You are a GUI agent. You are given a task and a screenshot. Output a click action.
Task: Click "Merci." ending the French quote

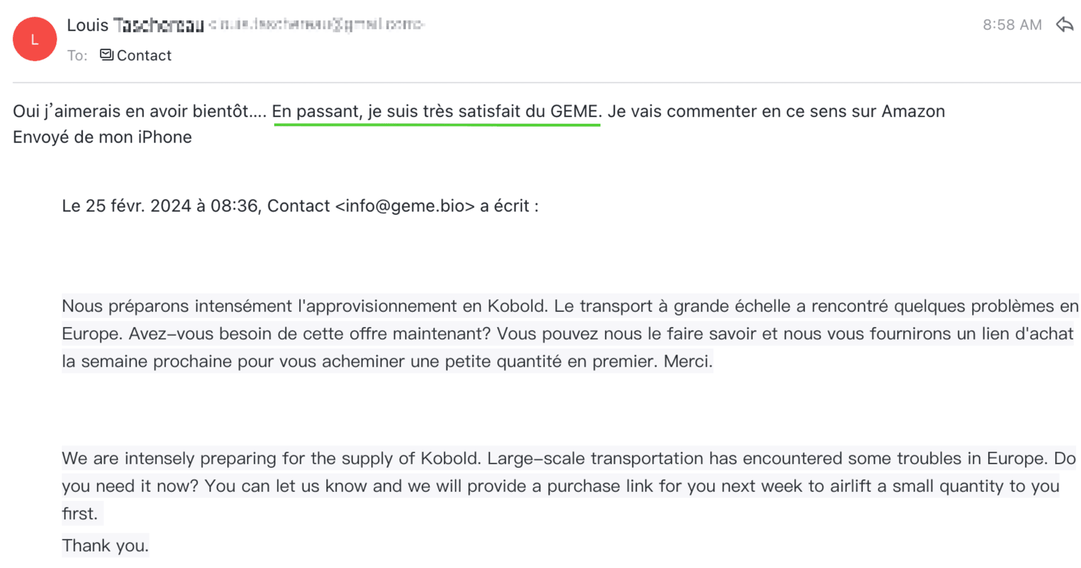click(x=688, y=361)
